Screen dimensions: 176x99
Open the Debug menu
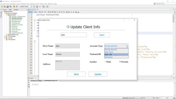click(x=32, y=4)
